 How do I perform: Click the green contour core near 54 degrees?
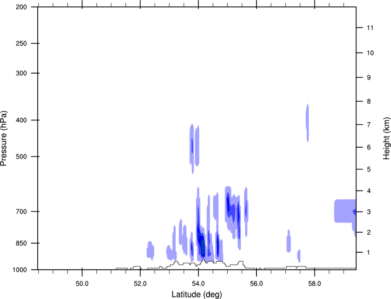click(x=202, y=246)
